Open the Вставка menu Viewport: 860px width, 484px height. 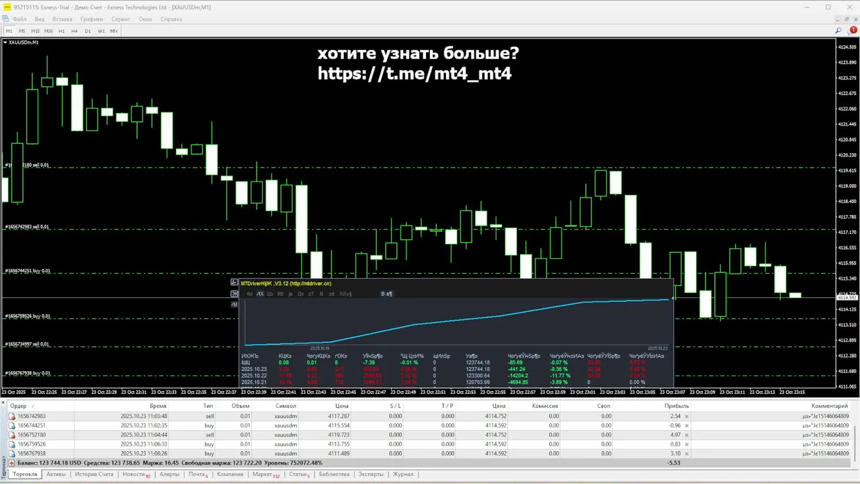[62, 19]
